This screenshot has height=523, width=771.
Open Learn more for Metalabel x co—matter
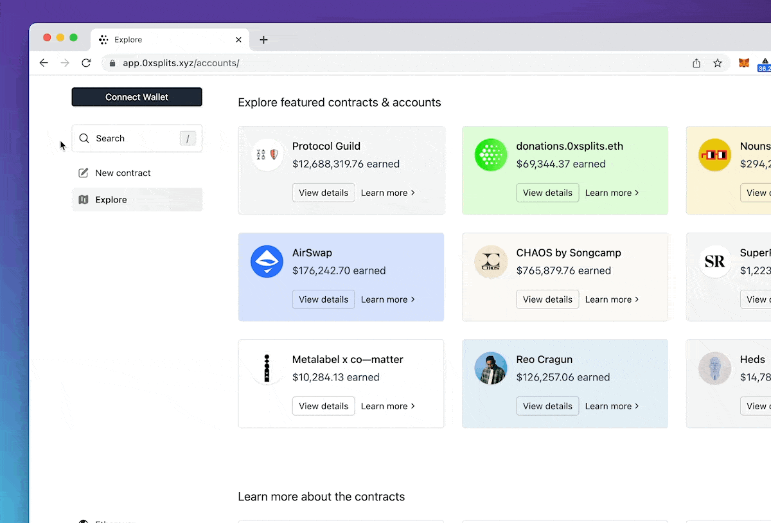point(388,406)
